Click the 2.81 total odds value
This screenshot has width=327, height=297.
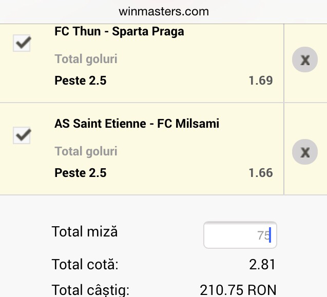[x=262, y=265]
